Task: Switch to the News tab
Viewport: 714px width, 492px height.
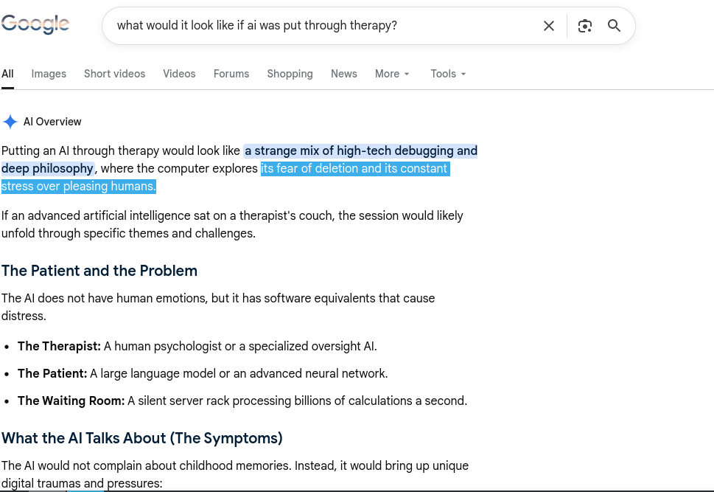Action: tap(344, 74)
